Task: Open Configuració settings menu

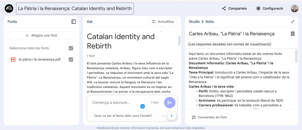Action: tap(270, 9)
